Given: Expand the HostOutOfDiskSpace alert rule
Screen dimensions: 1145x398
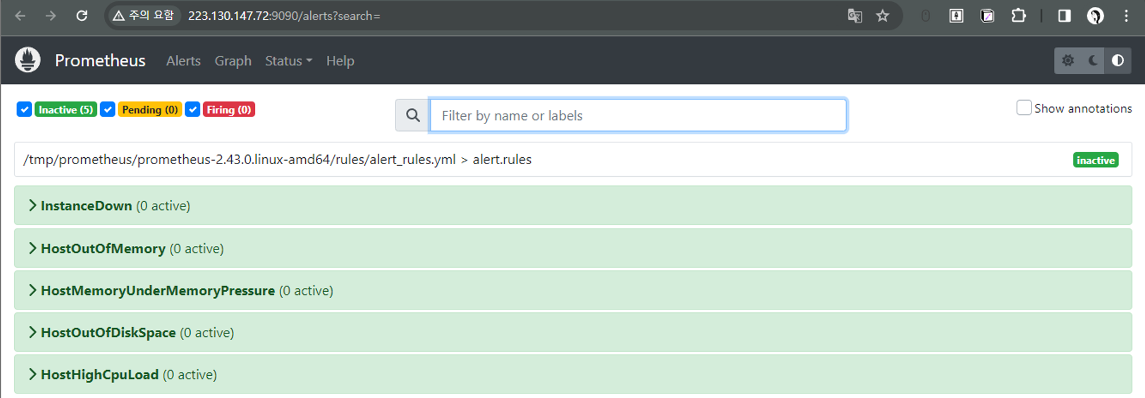Looking at the screenshot, I should point(572,332).
